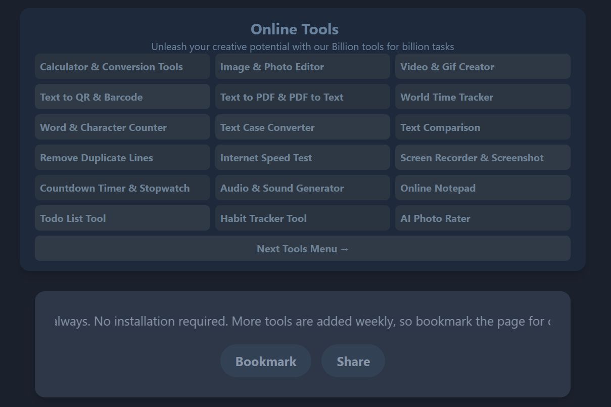Open Audio & Sound Generator
The height and width of the screenshot is (407, 611).
click(x=302, y=188)
